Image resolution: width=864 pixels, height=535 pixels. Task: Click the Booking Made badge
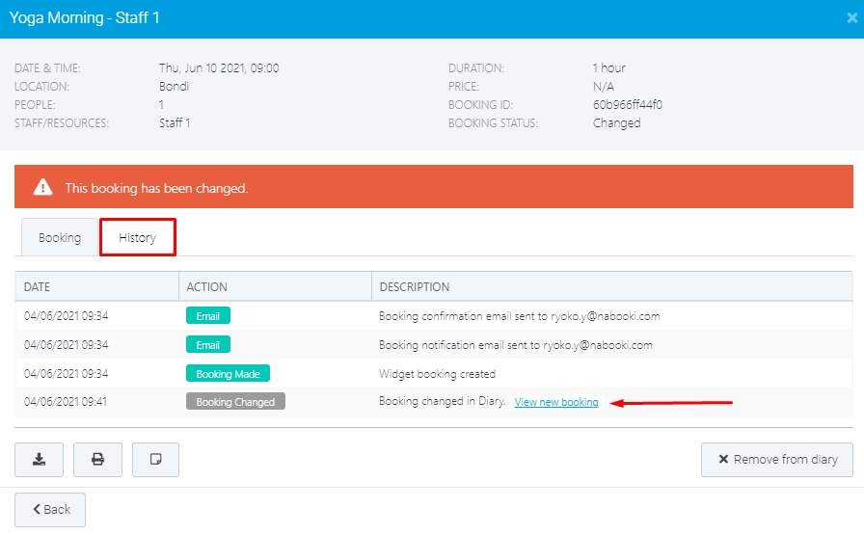click(229, 374)
